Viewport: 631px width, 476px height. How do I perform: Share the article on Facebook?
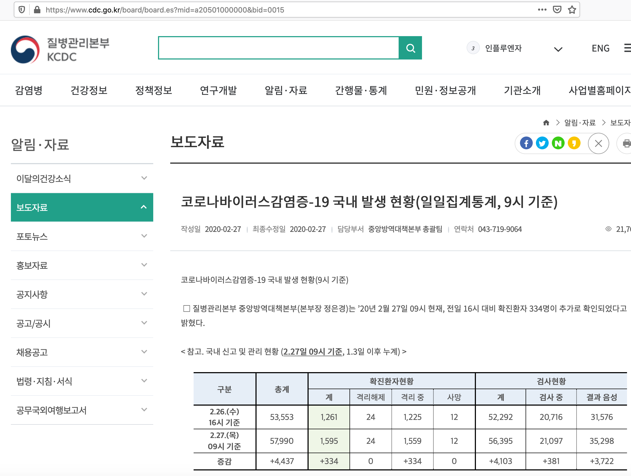pos(526,143)
